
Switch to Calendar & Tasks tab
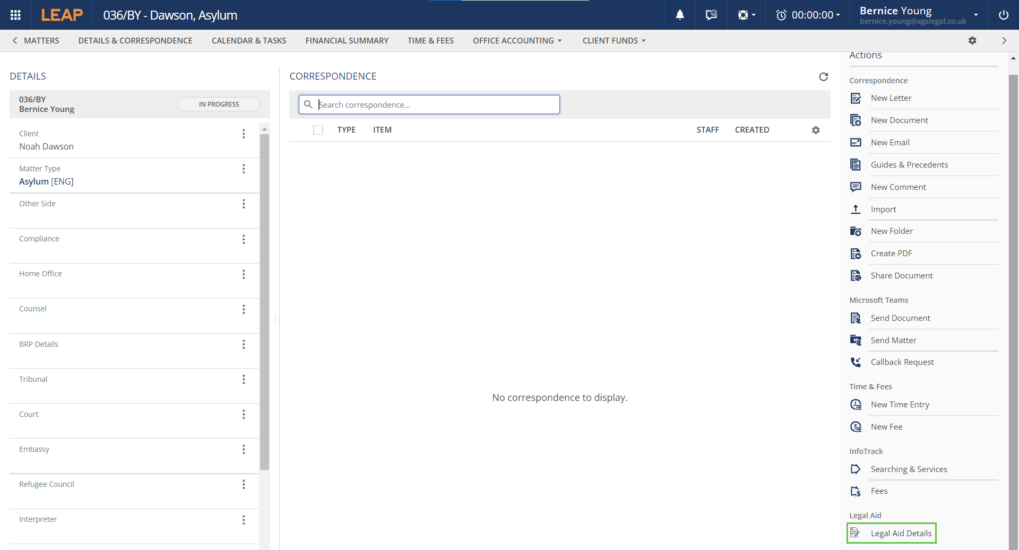click(249, 41)
